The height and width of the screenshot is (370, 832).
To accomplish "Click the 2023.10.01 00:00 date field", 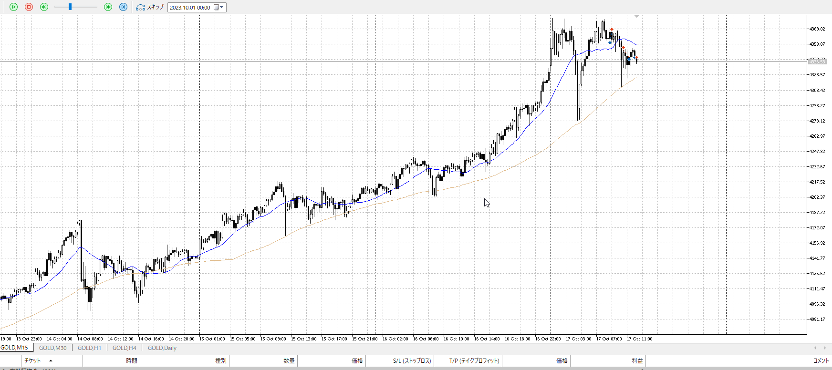I will click(190, 8).
